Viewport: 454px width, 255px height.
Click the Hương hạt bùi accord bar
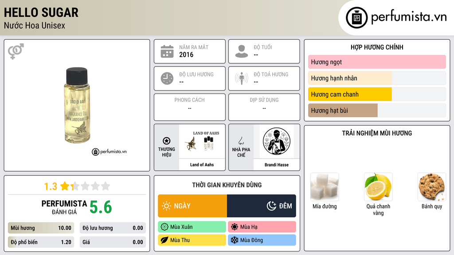(x=377, y=110)
